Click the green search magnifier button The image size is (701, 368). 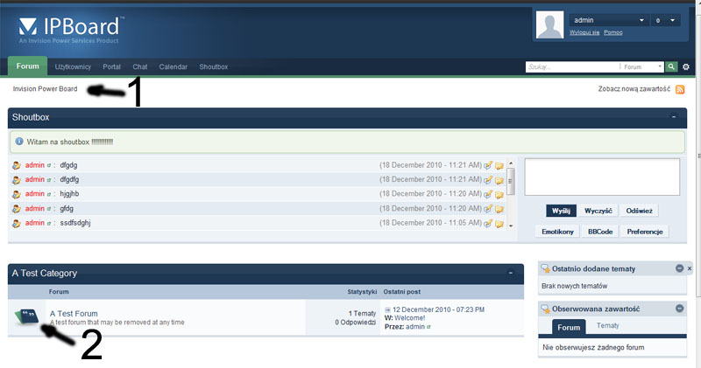(x=671, y=67)
